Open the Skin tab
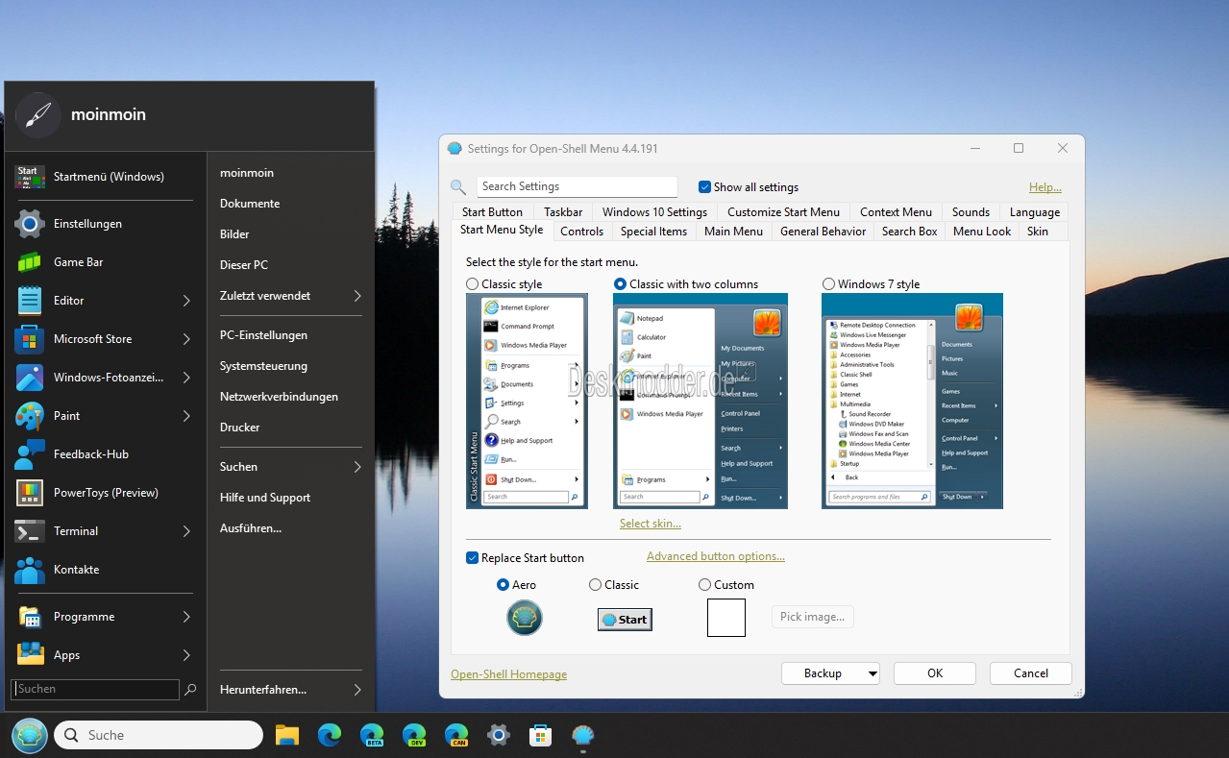The height and width of the screenshot is (758, 1229). [1038, 232]
